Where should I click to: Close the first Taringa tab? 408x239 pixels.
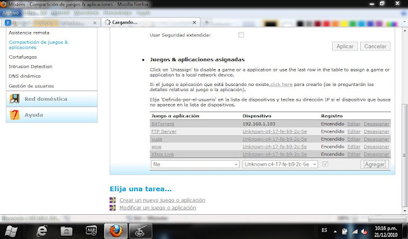(x=95, y=23)
